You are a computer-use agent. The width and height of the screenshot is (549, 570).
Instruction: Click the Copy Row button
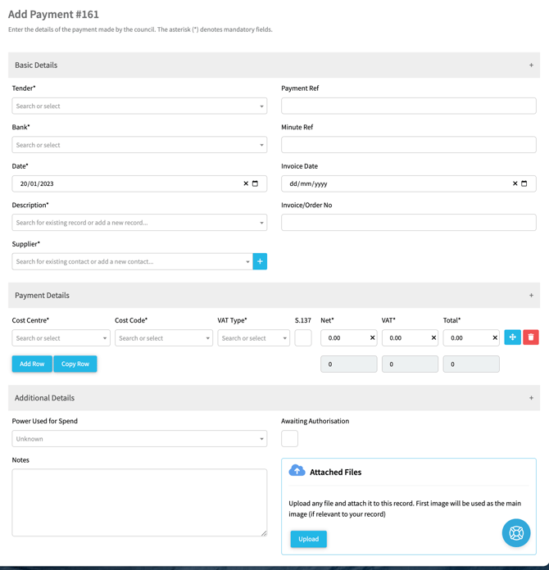(x=75, y=364)
